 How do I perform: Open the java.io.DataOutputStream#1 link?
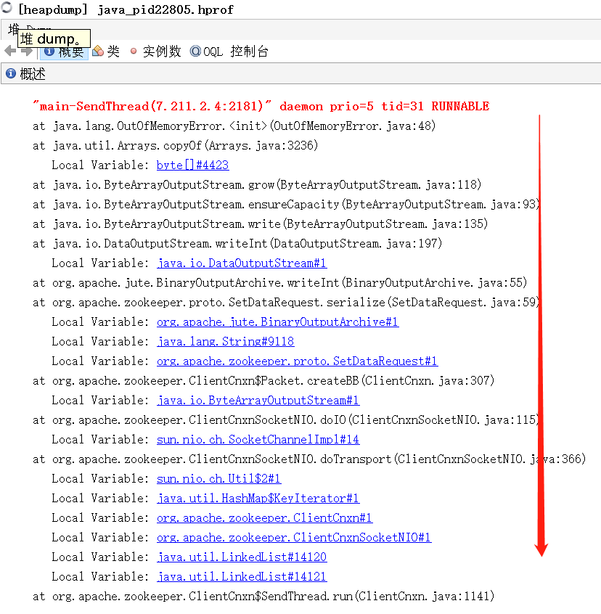[x=242, y=263]
